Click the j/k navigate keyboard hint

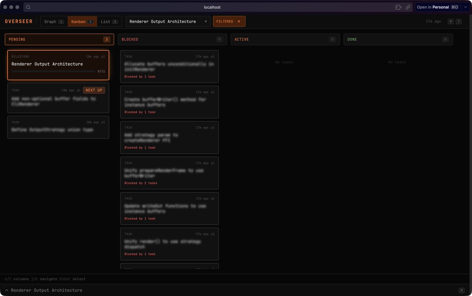(x=43, y=279)
